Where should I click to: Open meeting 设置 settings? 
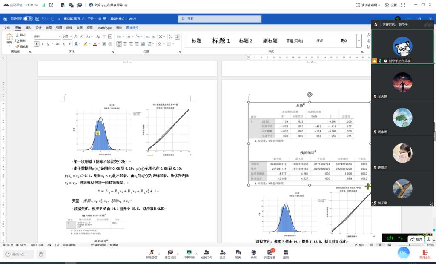pos(391,5)
